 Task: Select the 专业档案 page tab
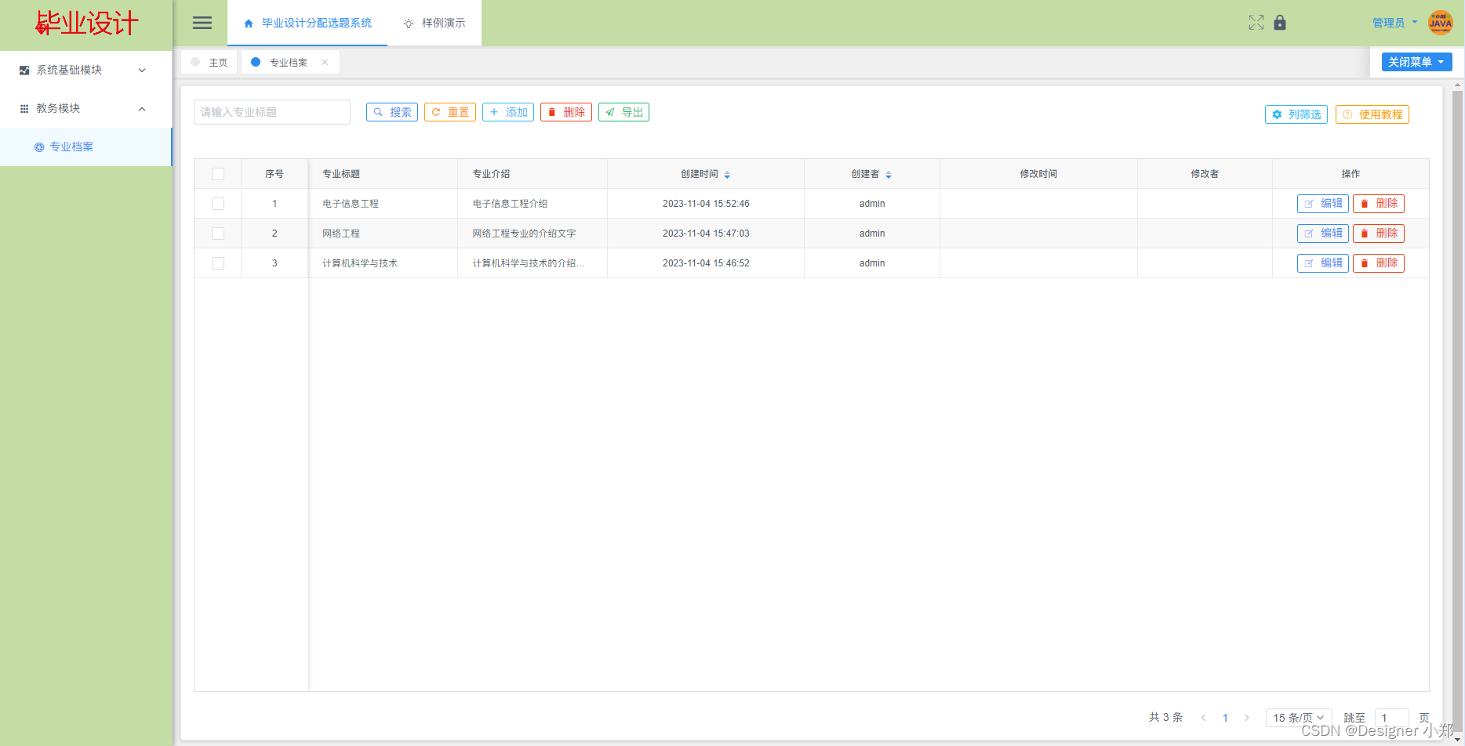pyautogui.click(x=290, y=62)
